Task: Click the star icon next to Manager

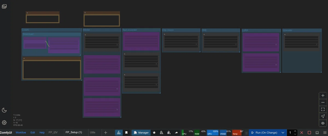Action: tap(154, 132)
